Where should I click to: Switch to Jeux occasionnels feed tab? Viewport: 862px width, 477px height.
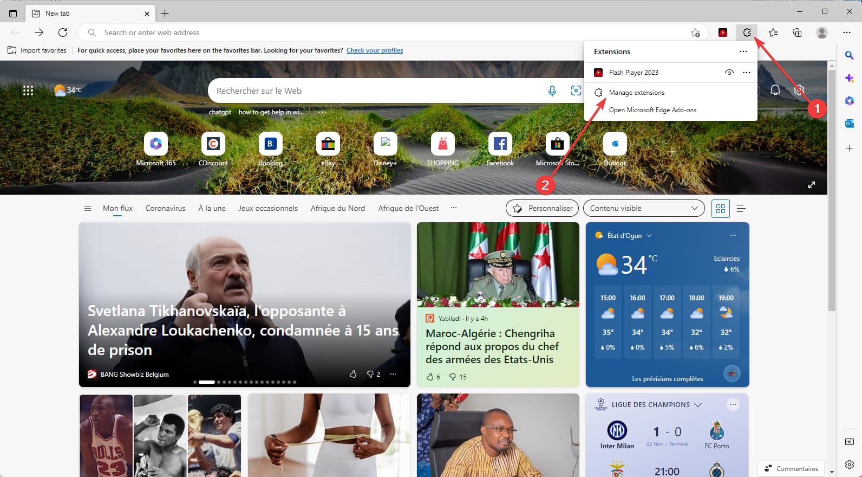pos(268,208)
